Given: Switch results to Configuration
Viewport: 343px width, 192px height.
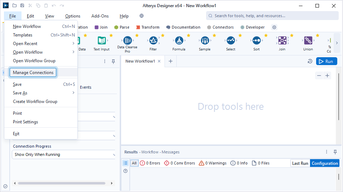Looking at the screenshot, I should pos(325,163).
